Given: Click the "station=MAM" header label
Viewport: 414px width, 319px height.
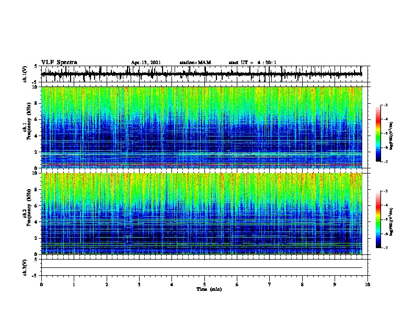Looking at the screenshot, I should 195,63.
